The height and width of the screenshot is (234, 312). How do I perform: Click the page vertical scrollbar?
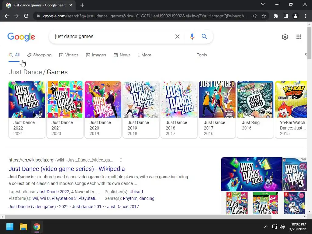309,43
